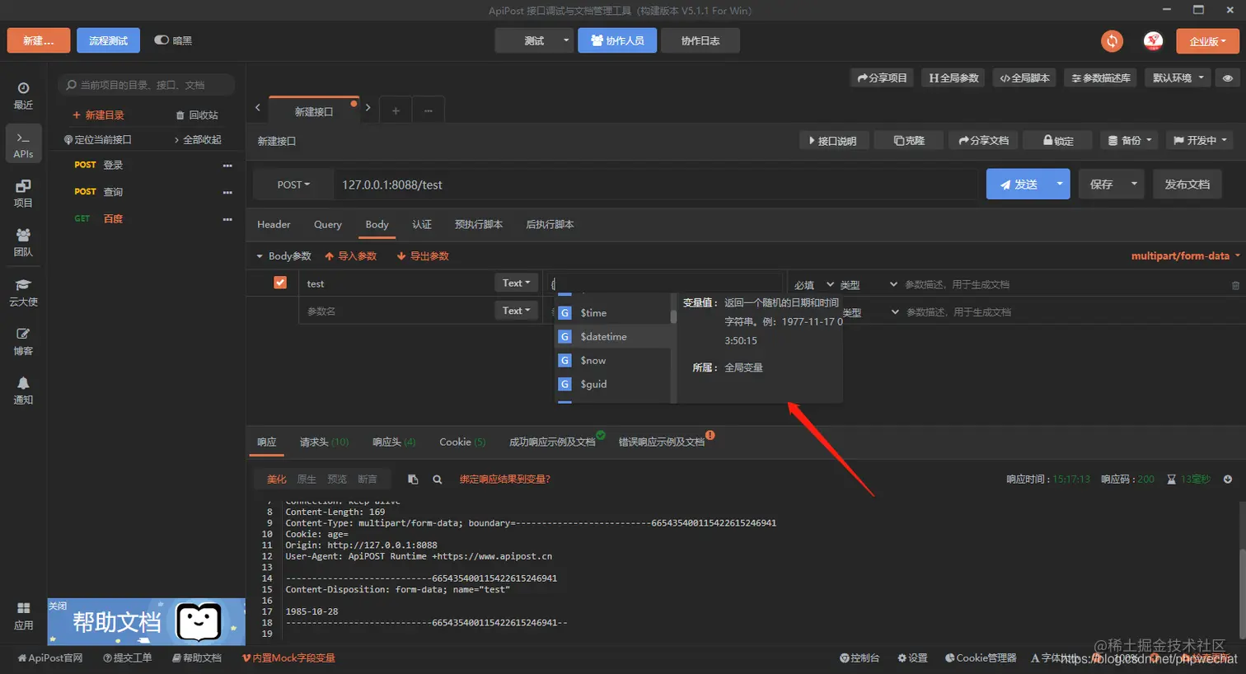
Task: Click the variable list scrollbar
Action: point(673,316)
